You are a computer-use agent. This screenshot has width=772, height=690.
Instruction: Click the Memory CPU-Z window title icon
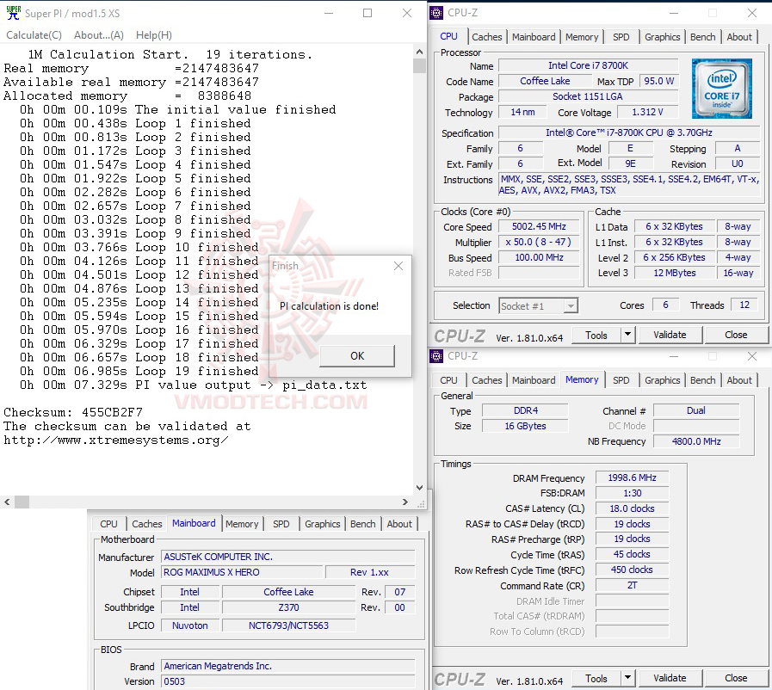[436, 356]
